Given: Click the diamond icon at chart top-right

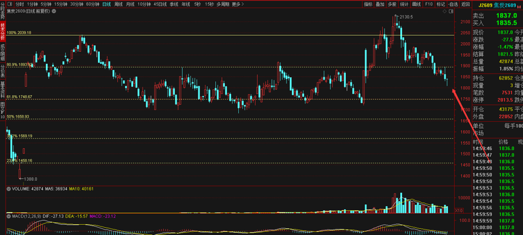Looking at the screenshot, I should point(444,11).
